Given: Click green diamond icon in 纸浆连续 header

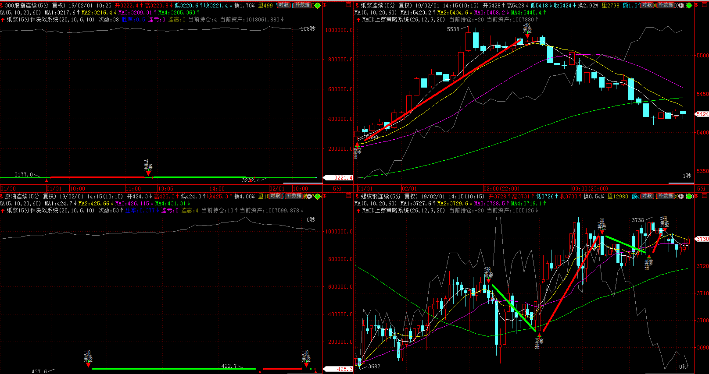Looking at the screenshot, I should point(689,5).
